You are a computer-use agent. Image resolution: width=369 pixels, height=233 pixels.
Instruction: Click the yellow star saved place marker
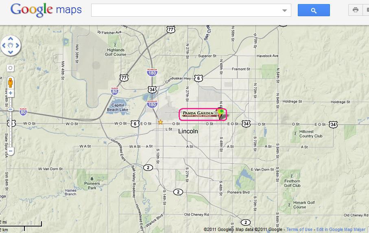click(160, 122)
